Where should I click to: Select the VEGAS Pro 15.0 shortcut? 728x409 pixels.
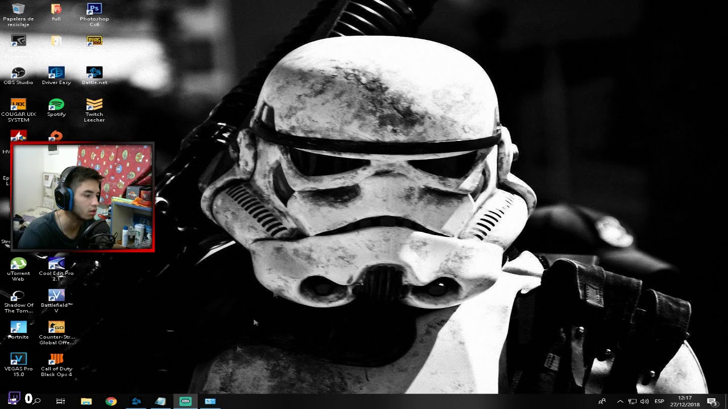pos(18,365)
